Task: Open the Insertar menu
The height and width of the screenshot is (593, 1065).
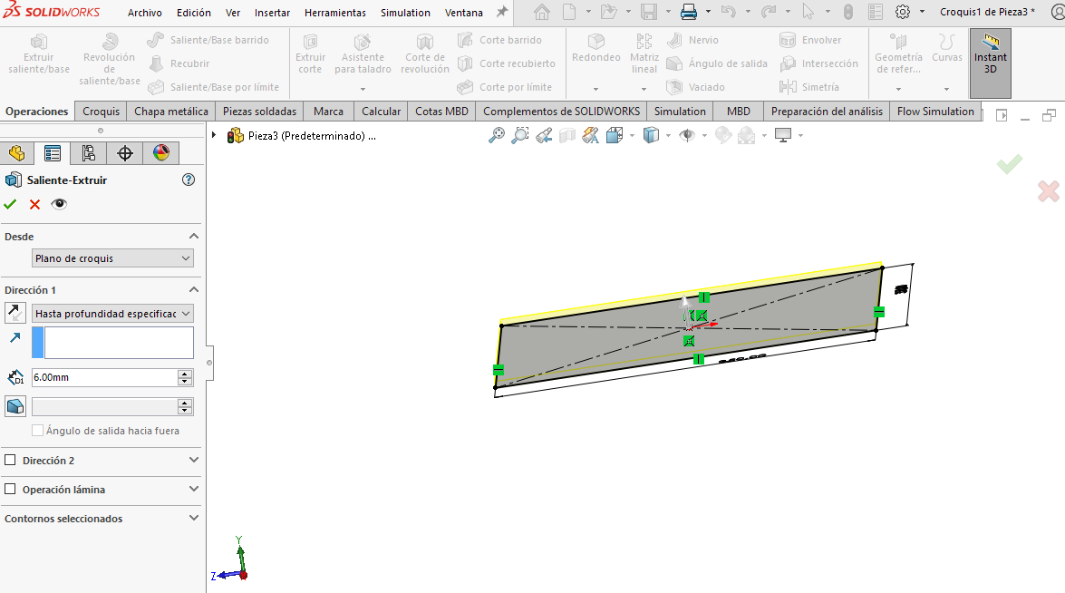Action: (272, 12)
